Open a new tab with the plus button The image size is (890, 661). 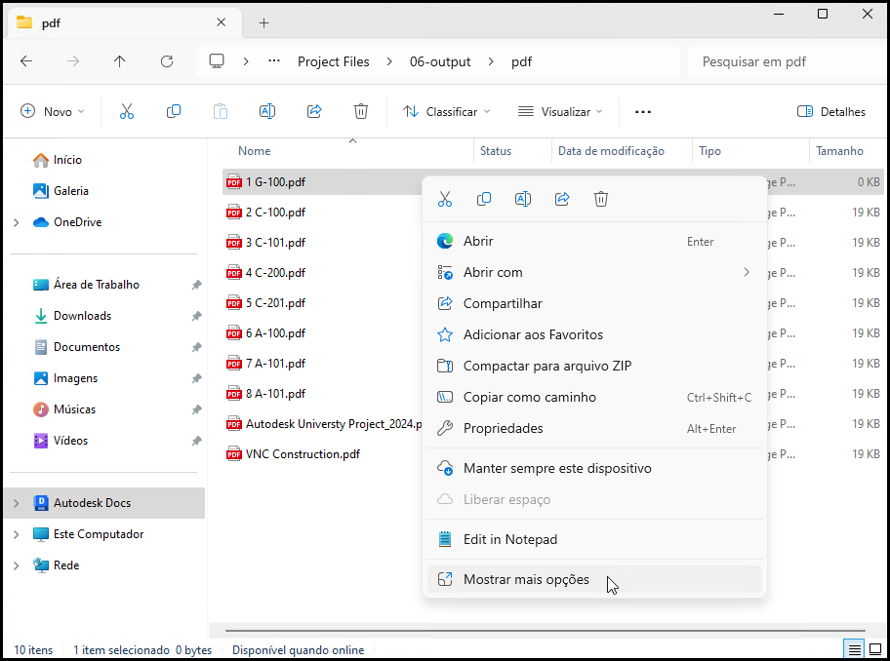pos(263,22)
